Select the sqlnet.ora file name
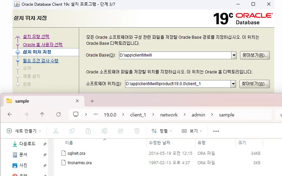 [76, 153]
